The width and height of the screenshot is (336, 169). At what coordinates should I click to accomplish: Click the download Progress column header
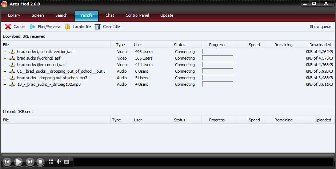[217, 45]
